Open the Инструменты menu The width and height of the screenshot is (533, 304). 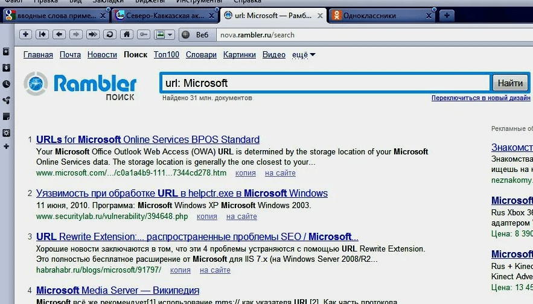point(199,1)
